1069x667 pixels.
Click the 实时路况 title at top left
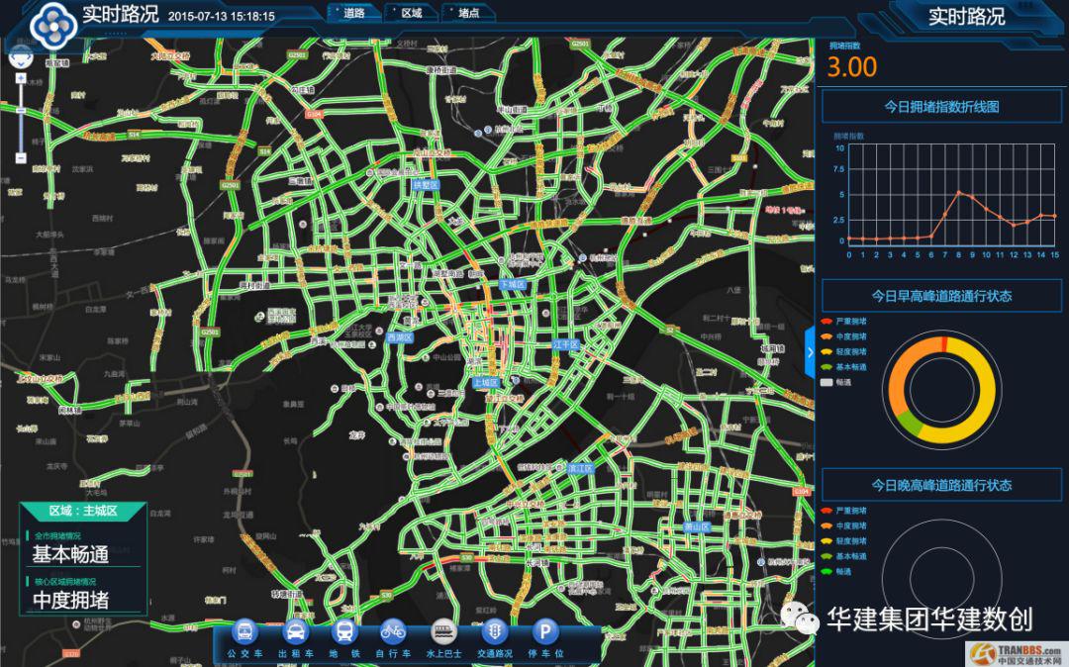(121, 14)
